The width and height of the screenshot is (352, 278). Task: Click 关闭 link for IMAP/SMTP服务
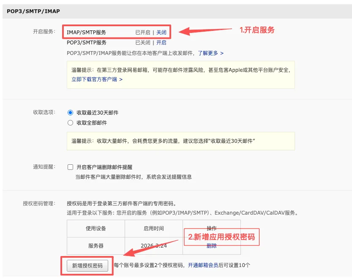[161, 32]
